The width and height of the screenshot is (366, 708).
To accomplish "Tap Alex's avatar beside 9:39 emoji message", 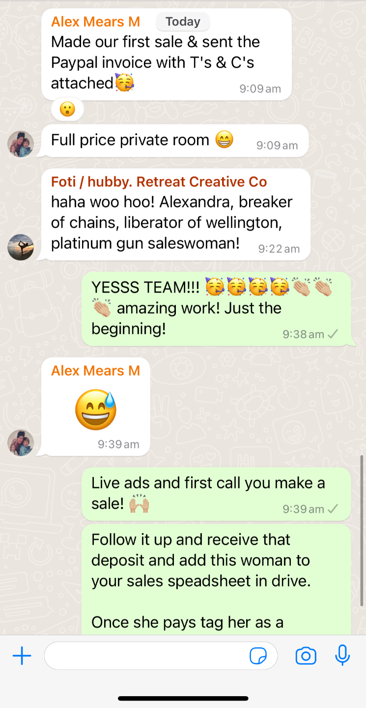I will click(21, 442).
